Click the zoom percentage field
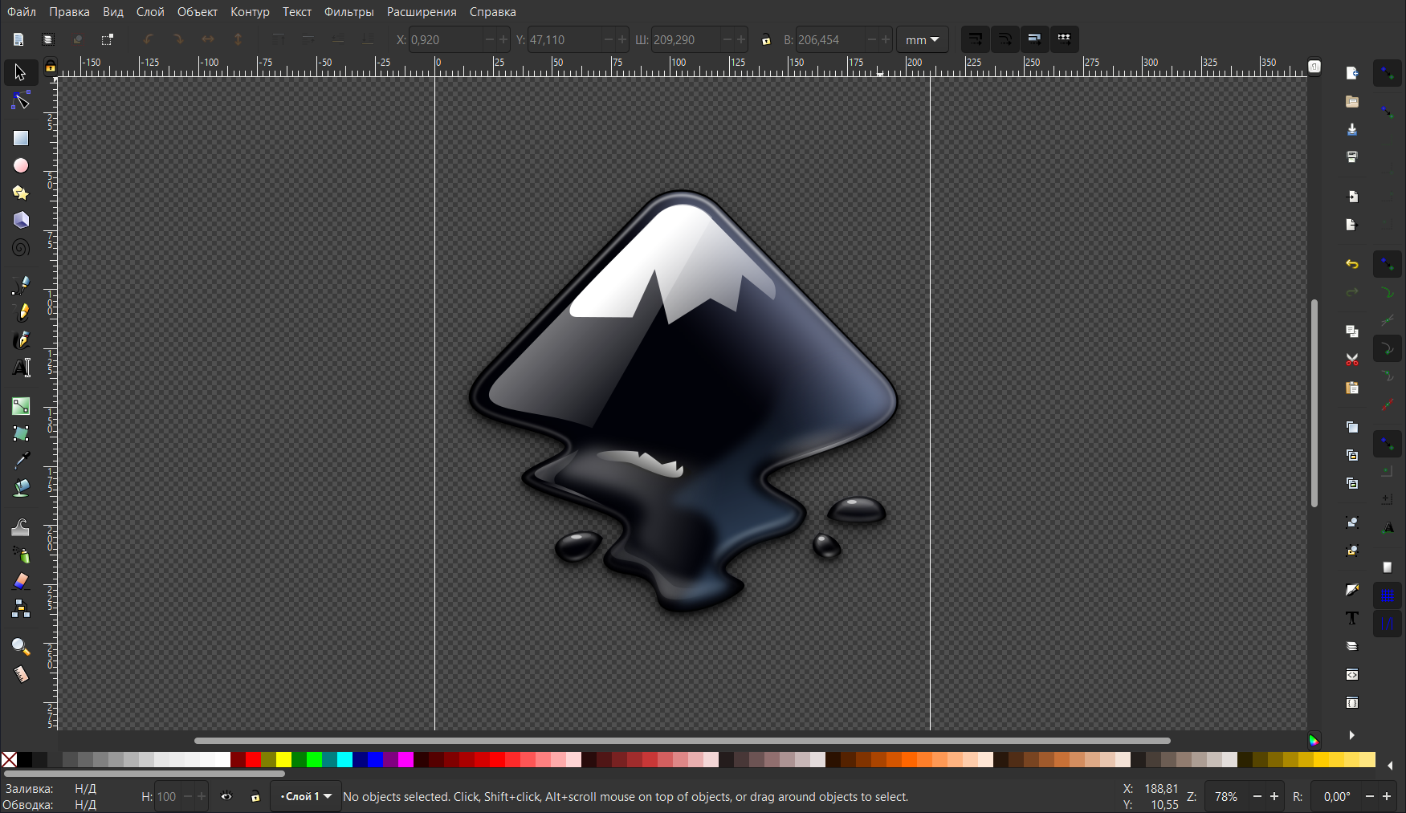The width and height of the screenshot is (1406, 813). (x=1226, y=797)
